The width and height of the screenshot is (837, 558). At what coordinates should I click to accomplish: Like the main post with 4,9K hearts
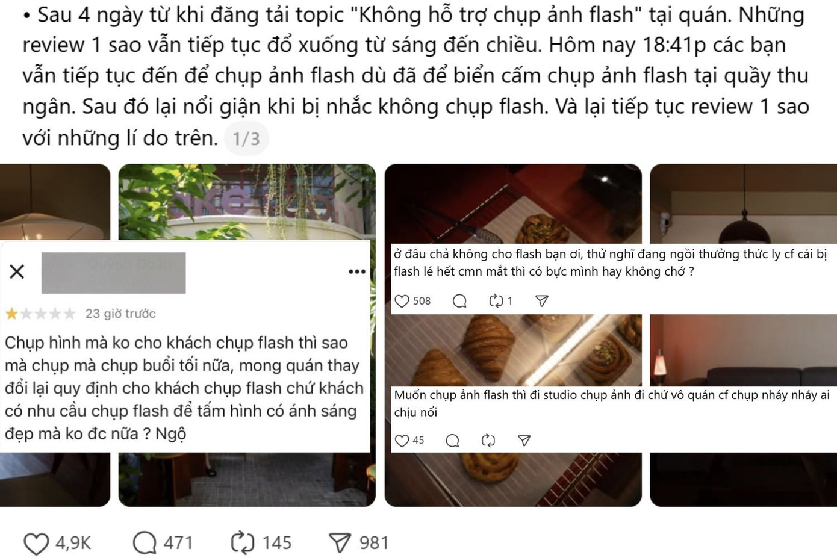pyautogui.click(x=36, y=544)
